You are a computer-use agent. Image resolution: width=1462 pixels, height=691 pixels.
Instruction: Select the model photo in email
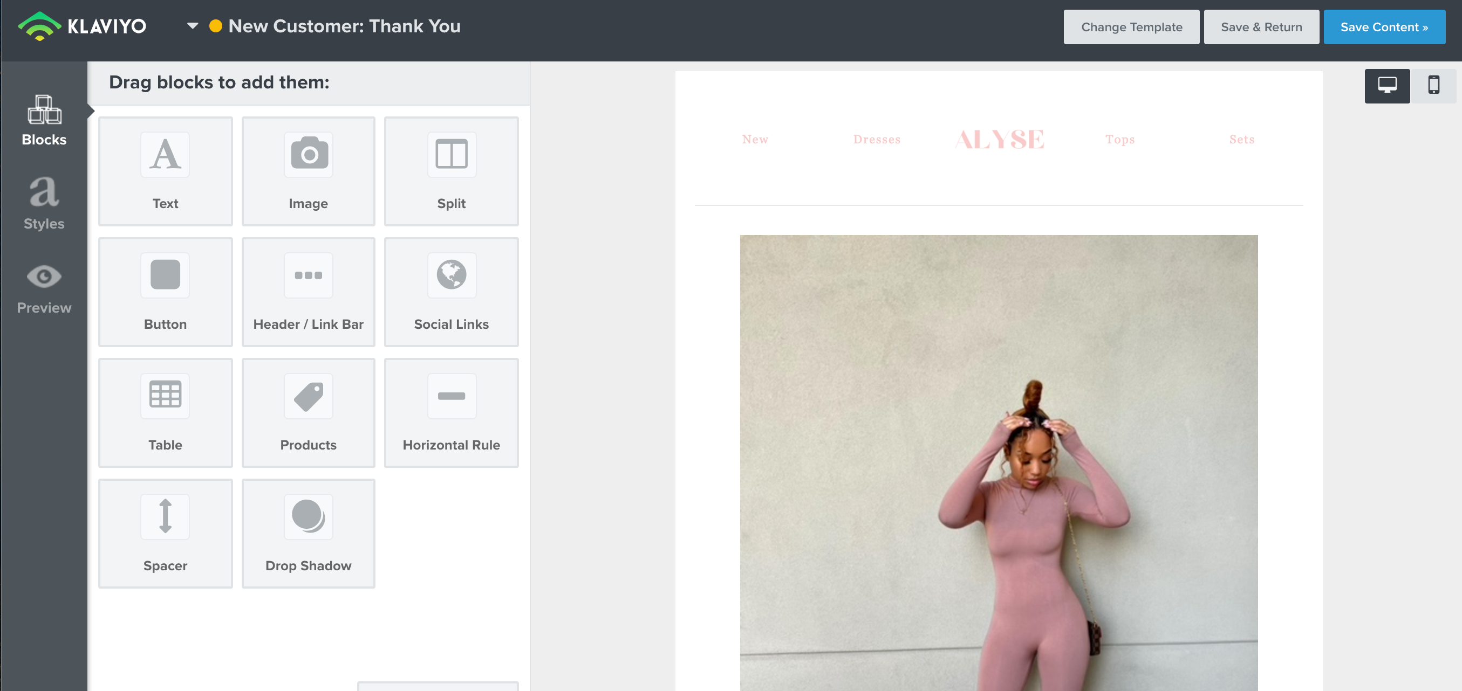999,462
